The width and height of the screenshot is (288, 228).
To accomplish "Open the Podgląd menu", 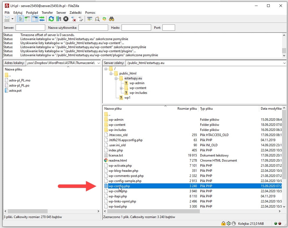I will pyautogui.click(x=32, y=12).
